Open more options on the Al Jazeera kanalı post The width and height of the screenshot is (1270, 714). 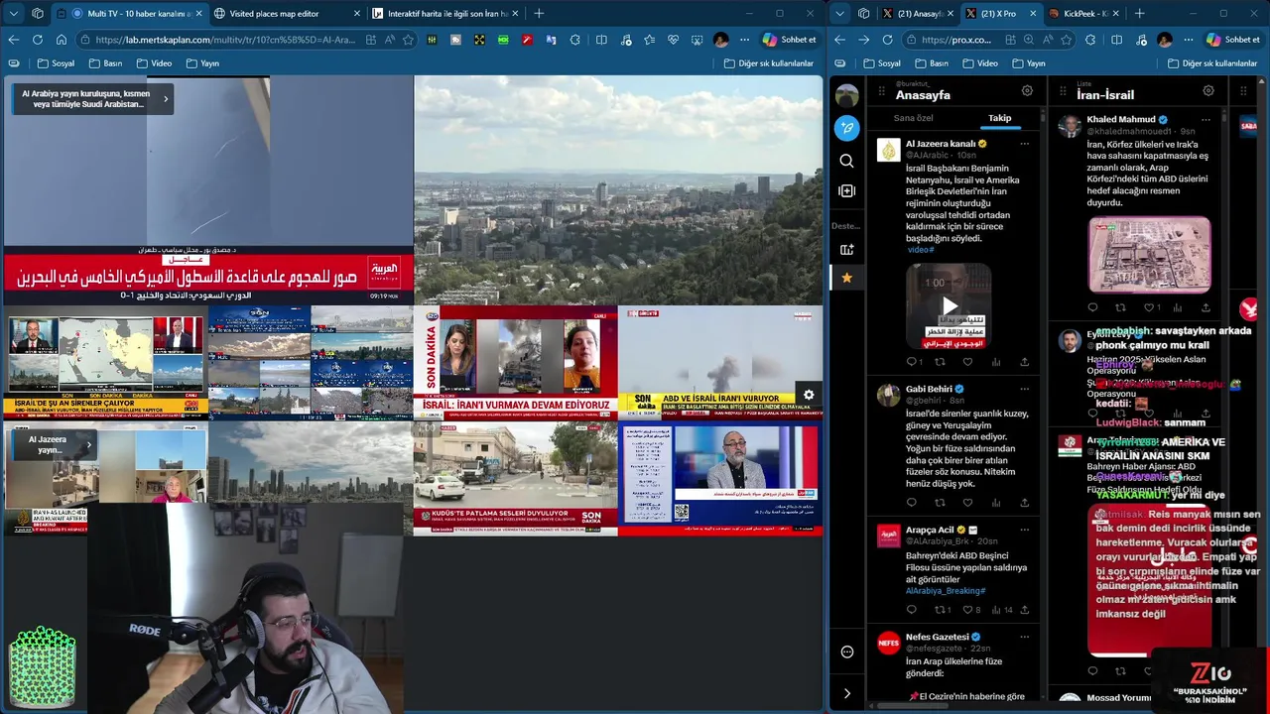[x=1024, y=144]
